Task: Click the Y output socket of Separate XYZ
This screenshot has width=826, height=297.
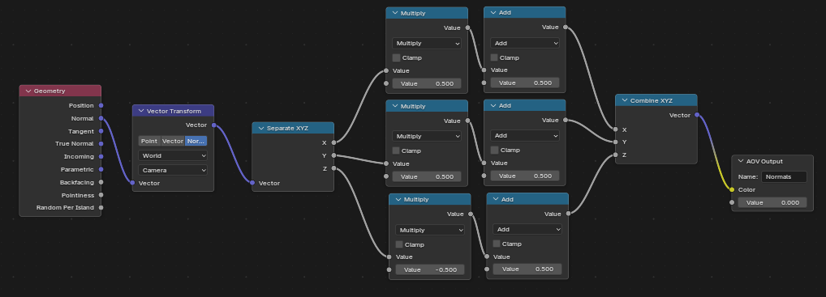Action: 333,155
